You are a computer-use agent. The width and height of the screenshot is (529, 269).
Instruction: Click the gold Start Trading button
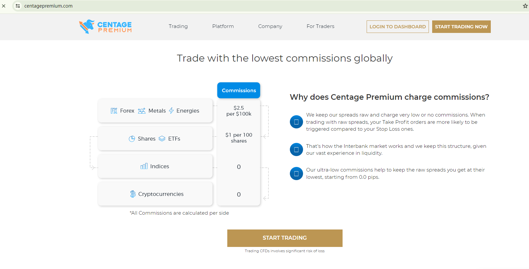tap(285, 238)
